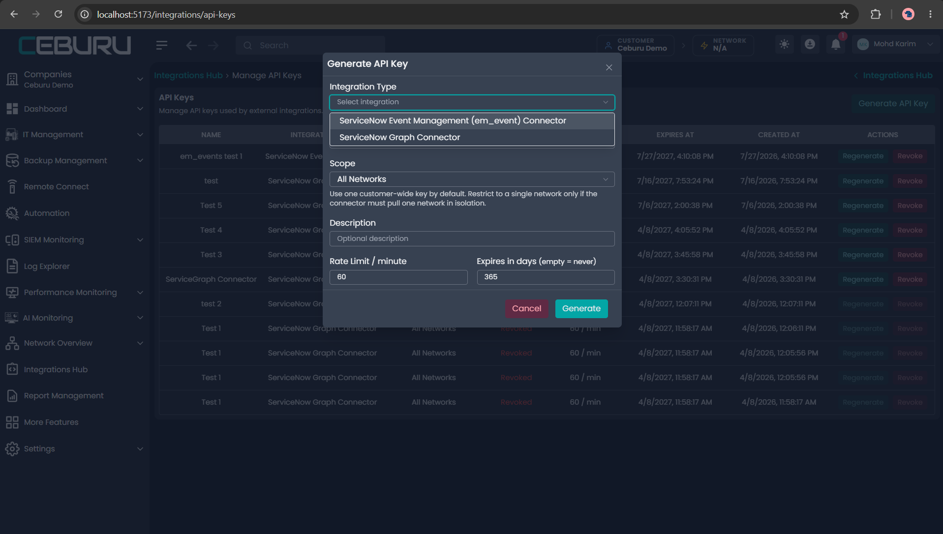Select ServiceNow Event Management (em_event) Connector option

(x=472, y=121)
